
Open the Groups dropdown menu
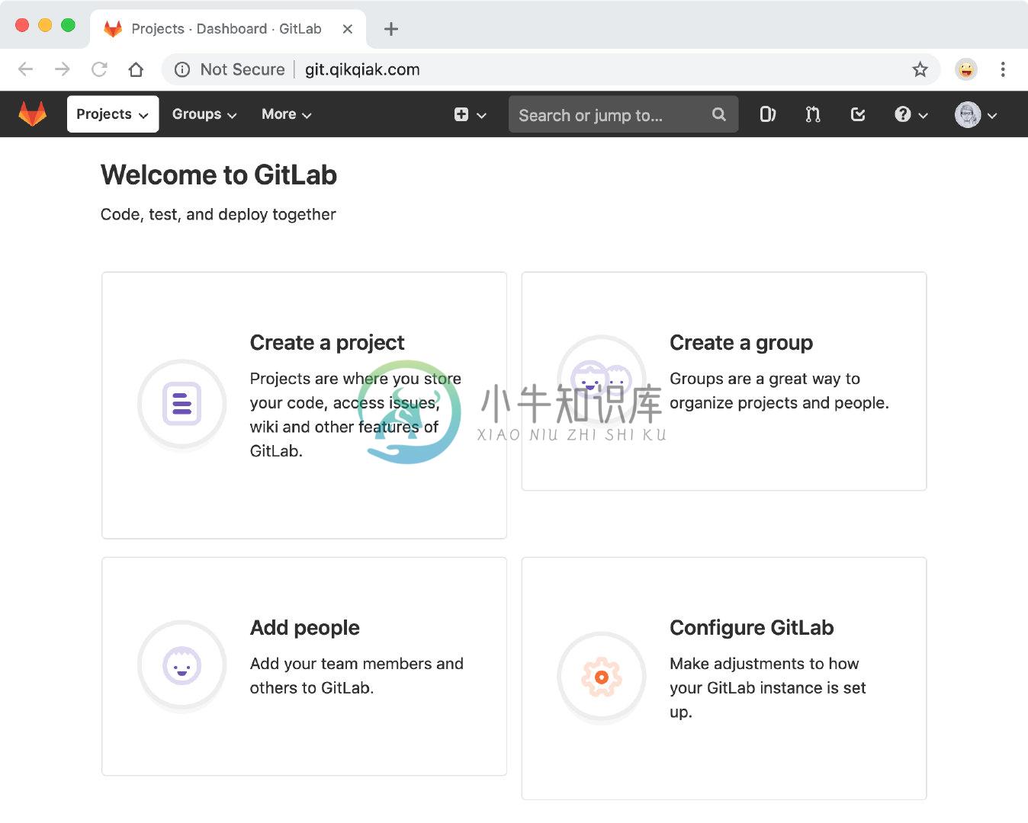click(x=204, y=114)
